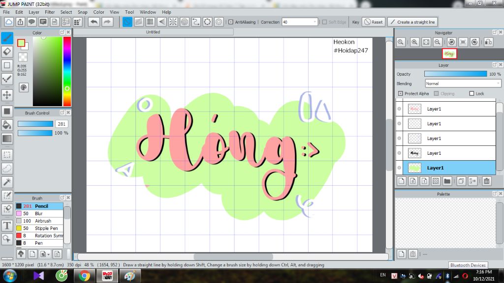Enable the concentric circle snap icon

point(185,22)
